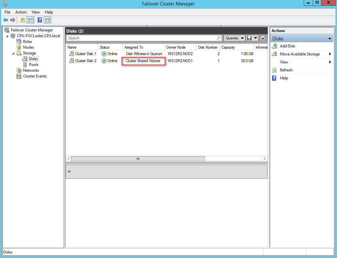Click the Add Disk icon in Actions

[x=275, y=46]
